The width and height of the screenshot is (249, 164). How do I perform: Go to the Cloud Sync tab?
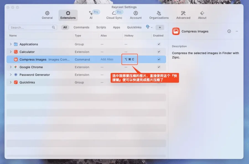pos(114,15)
